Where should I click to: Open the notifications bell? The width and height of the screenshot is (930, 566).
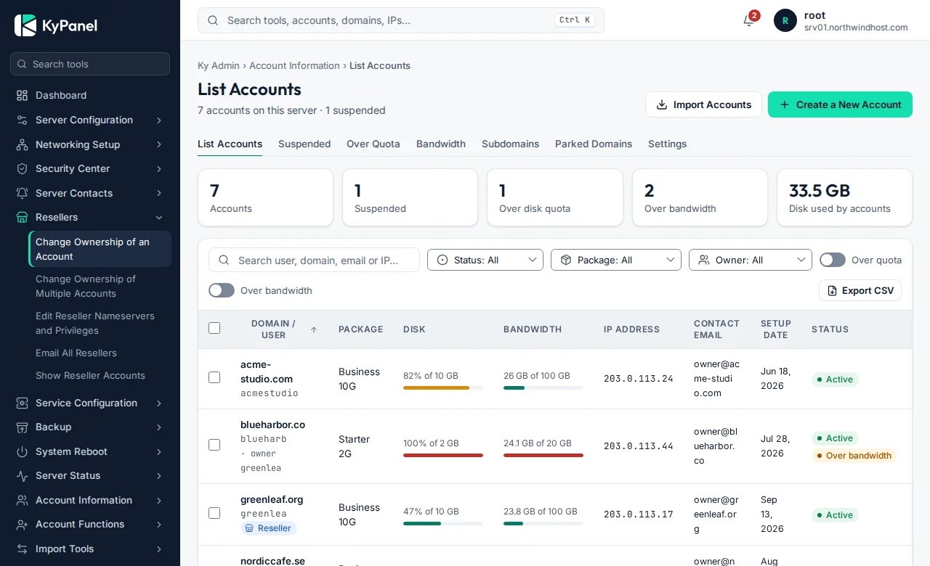[749, 20]
